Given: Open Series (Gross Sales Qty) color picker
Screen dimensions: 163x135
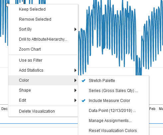Looking at the screenshot, I should [113, 91].
